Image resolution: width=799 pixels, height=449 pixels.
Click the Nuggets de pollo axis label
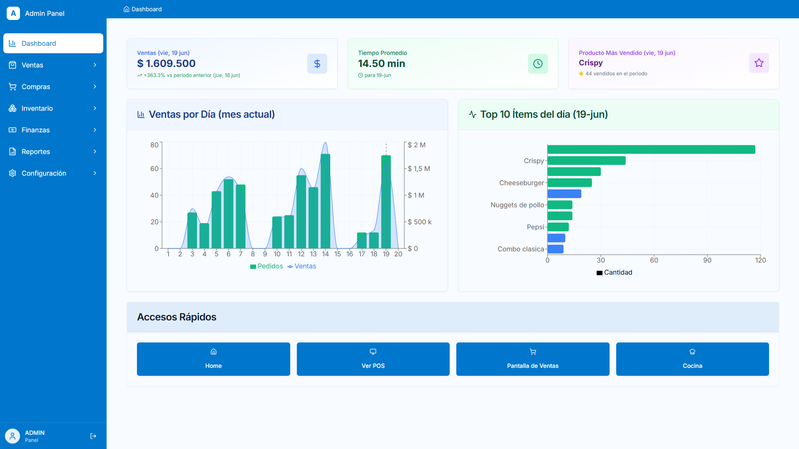click(x=517, y=205)
